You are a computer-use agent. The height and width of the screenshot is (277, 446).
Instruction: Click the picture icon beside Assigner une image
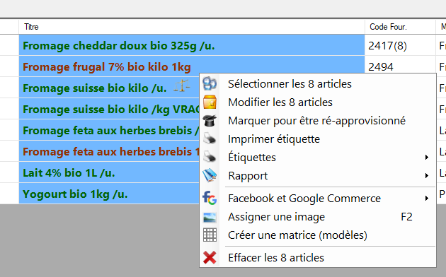coord(210,217)
